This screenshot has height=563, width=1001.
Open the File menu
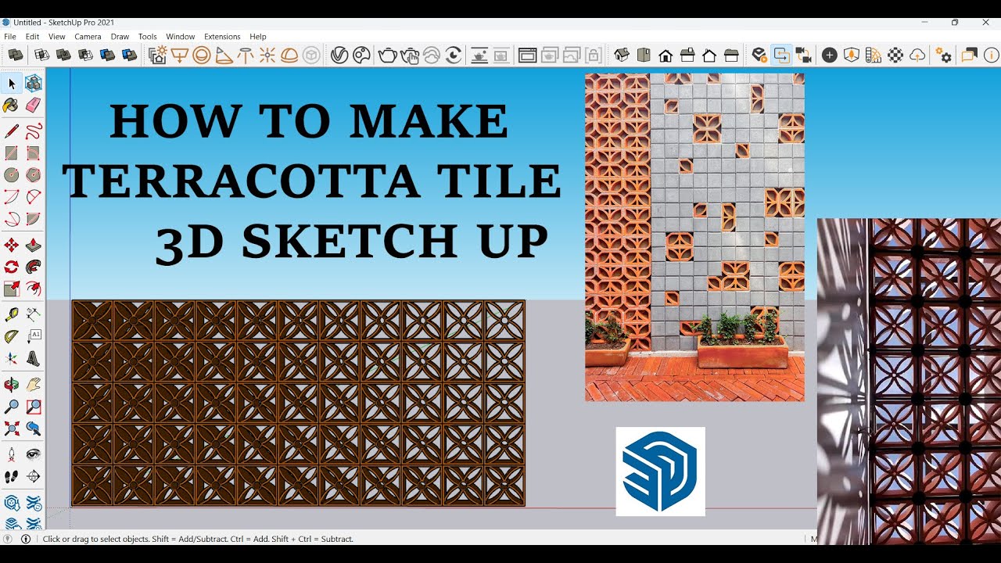(x=10, y=37)
